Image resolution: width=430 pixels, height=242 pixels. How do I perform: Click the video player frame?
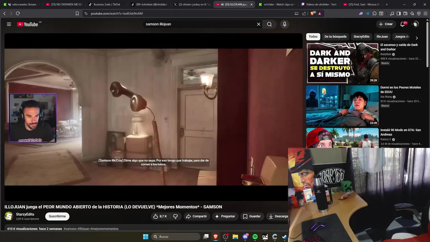pos(154,117)
